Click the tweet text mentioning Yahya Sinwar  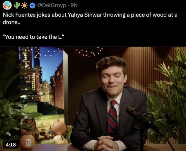[x=90, y=19]
